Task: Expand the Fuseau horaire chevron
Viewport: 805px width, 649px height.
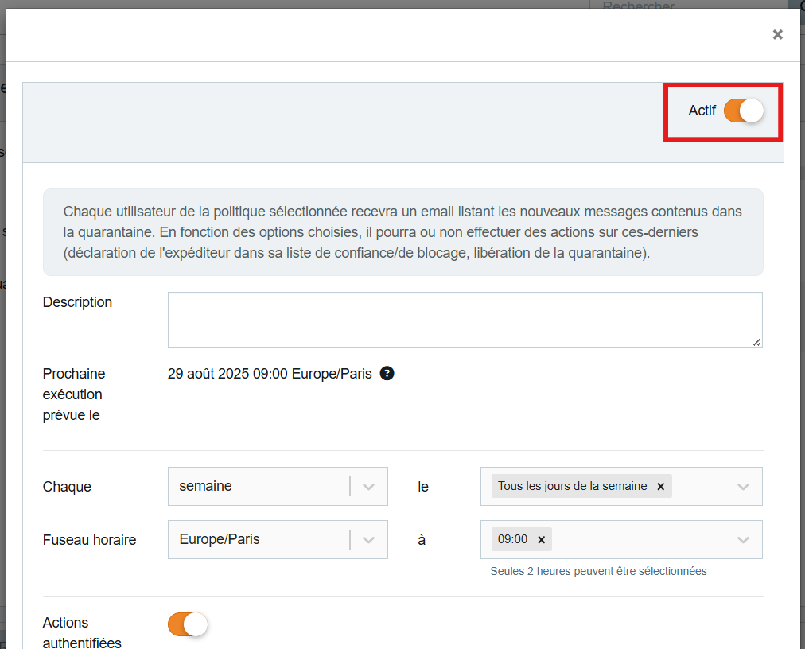Action: tap(368, 540)
